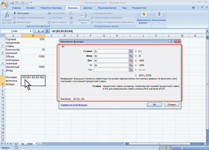Image resolution: width=209 pixels, height=150 pixels.
Task: Switch to the БС sheet tab
Action: [x=16, y=144]
